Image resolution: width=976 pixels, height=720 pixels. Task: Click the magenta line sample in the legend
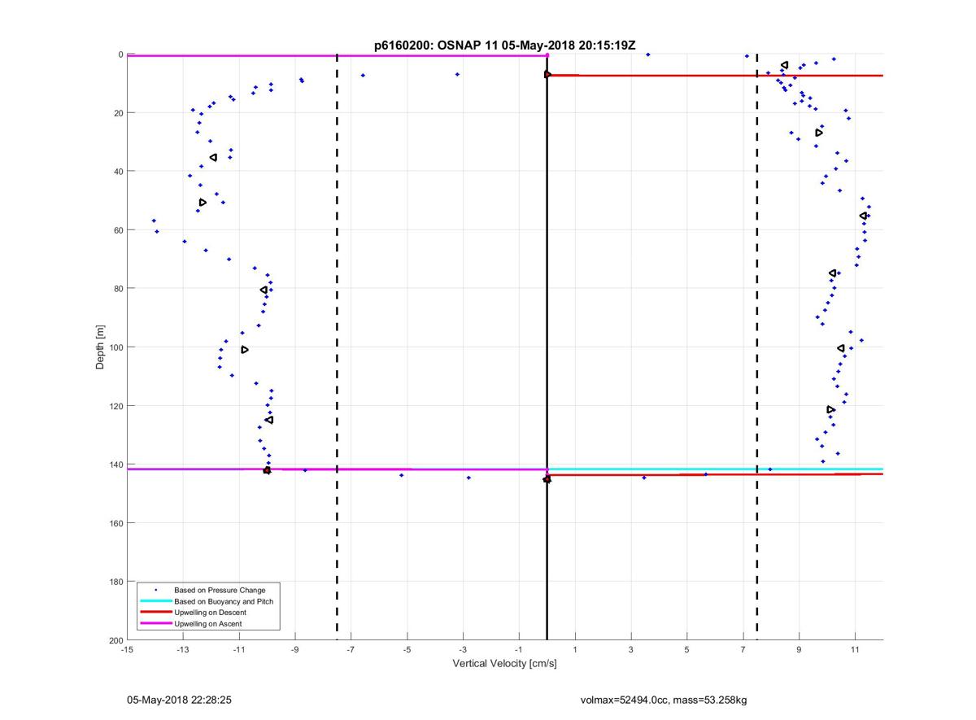click(155, 624)
